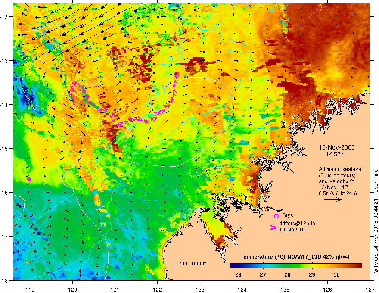Click the latitude axis label -16
This screenshot has height=293, width=379.
pyautogui.click(x=4, y=193)
